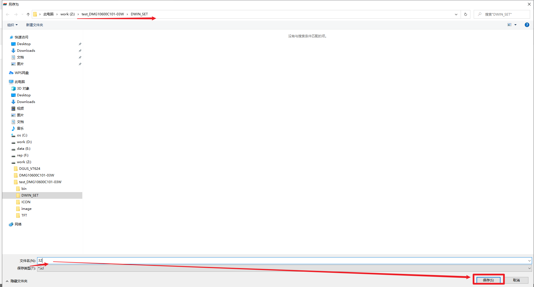The image size is (534, 287).
Task: Collapse folders with 隐藏文件夹
Action: [x=17, y=281]
